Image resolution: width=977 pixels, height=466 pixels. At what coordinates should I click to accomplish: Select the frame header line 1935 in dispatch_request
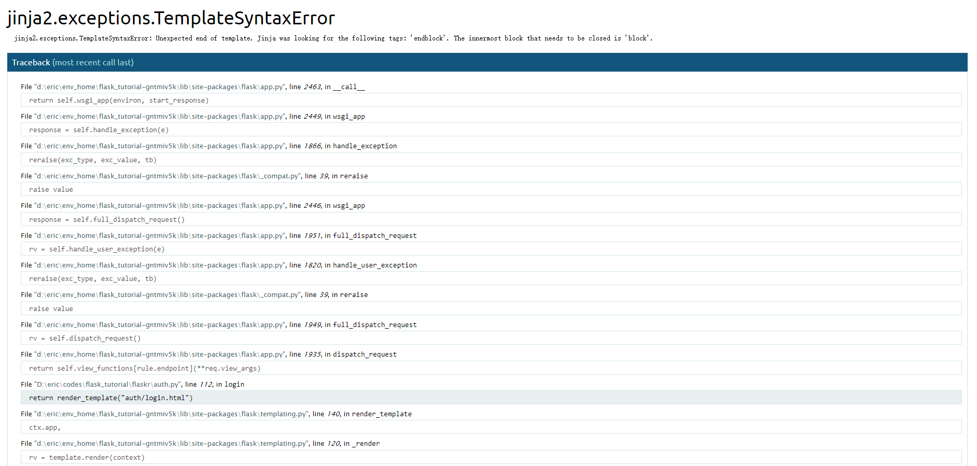tap(209, 354)
